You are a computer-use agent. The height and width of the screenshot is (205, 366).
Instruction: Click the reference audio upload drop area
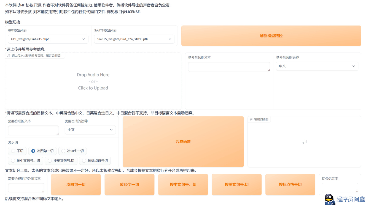pyautogui.click(x=93, y=81)
